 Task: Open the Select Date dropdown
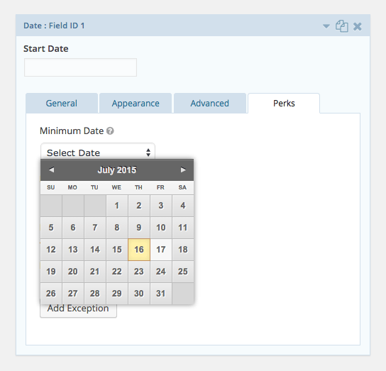point(98,153)
